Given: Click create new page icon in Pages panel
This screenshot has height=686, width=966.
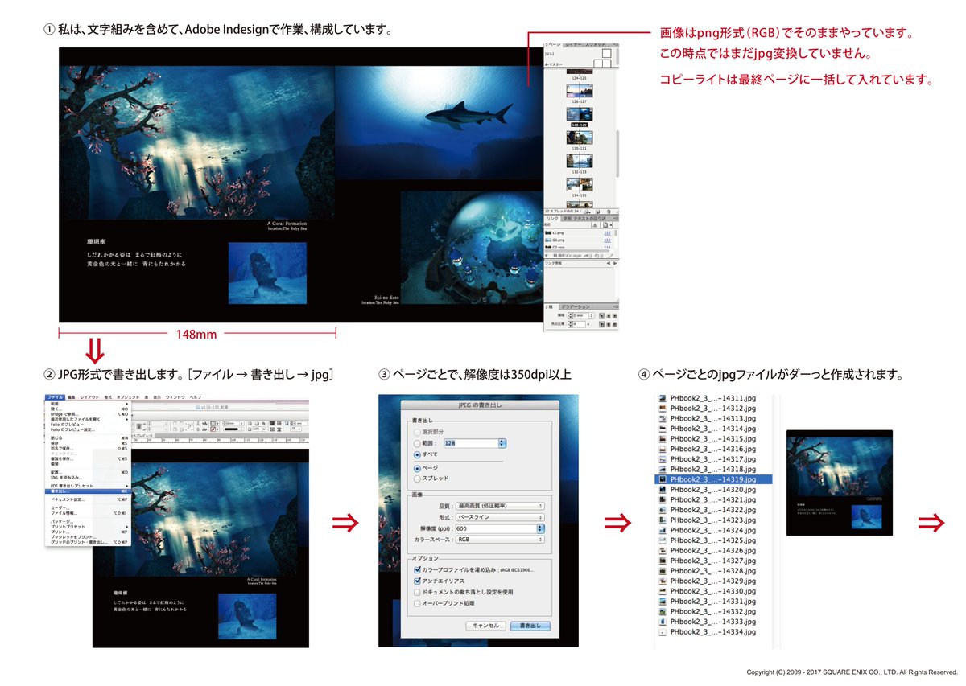Looking at the screenshot, I should tap(597, 212).
